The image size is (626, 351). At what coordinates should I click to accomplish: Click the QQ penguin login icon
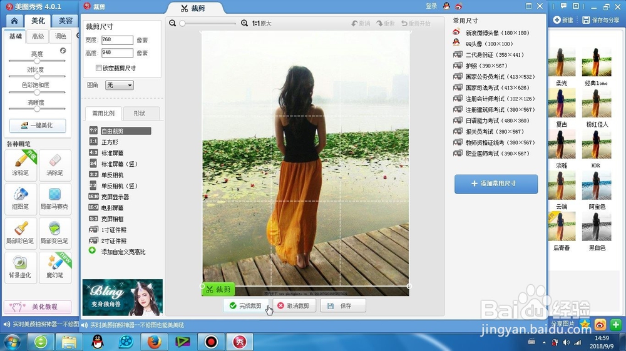click(446, 6)
